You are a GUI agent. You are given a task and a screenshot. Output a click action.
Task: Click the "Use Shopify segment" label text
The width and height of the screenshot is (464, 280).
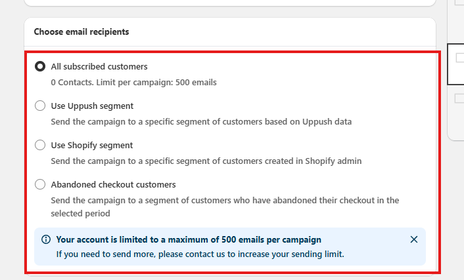[x=92, y=145]
